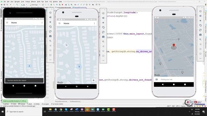Viewport: 207px width, 116px height.
Task: Rotate right on the middle emulator toolbar
Action: pyautogui.click(x=103, y=32)
